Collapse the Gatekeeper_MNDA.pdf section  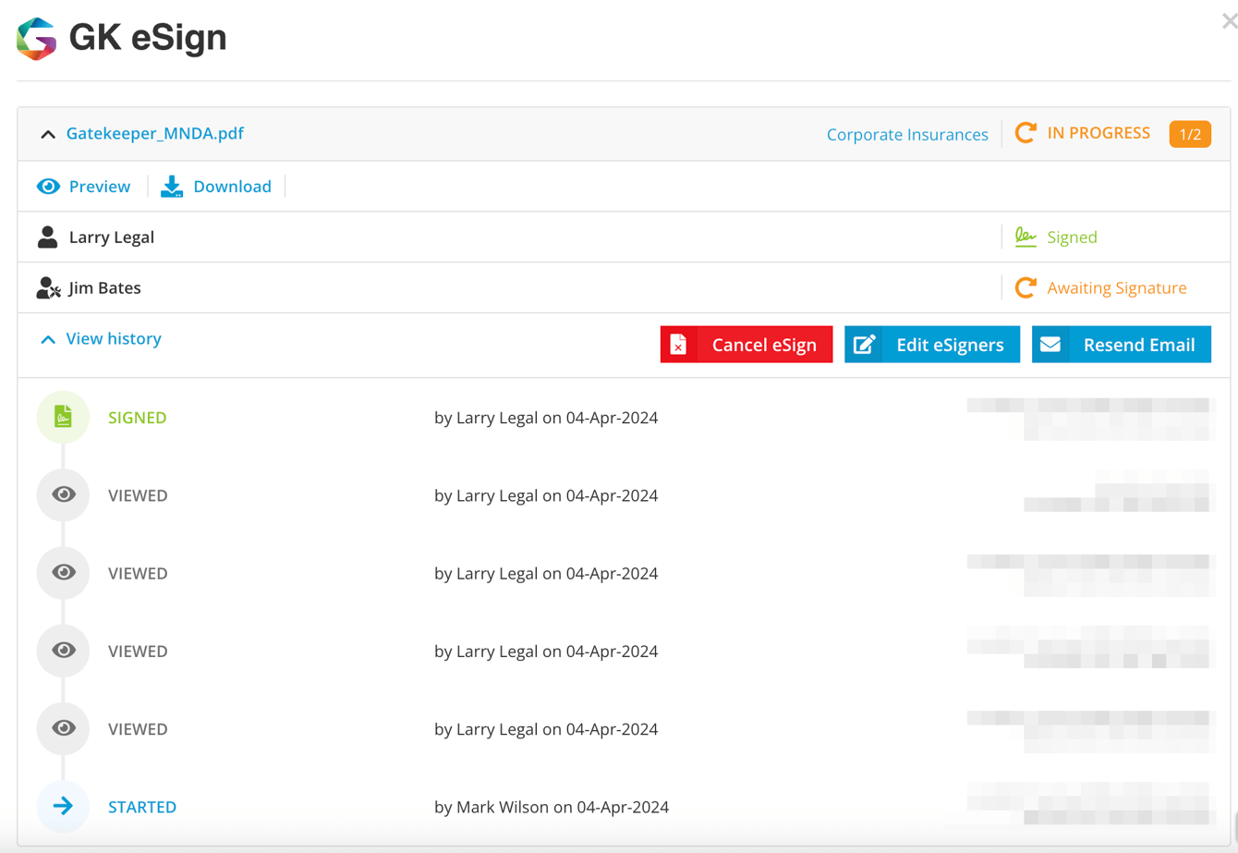[x=48, y=132]
